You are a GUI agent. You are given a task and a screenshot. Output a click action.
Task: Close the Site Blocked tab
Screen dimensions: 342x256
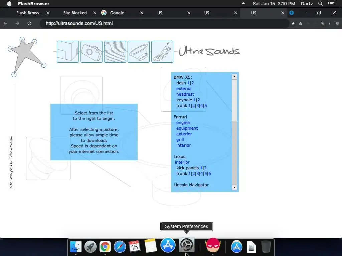95,13
